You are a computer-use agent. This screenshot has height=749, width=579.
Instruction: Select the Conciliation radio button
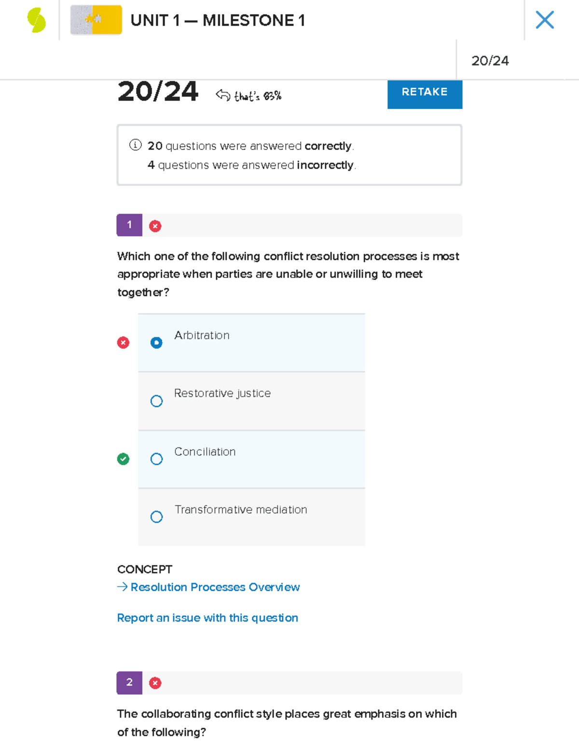click(x=156, y=459)
